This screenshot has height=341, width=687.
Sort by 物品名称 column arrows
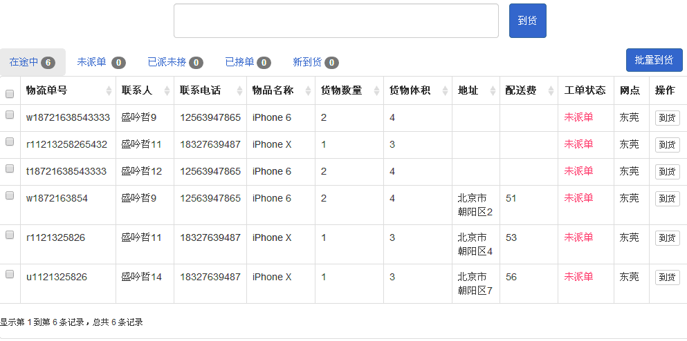[308, 90]
